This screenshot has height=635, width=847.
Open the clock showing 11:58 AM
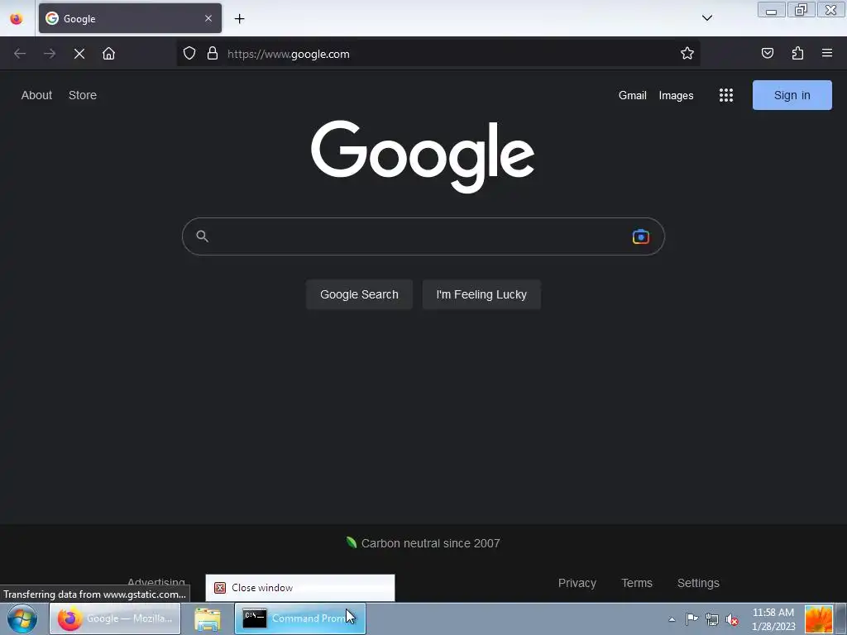pos(773,619)
